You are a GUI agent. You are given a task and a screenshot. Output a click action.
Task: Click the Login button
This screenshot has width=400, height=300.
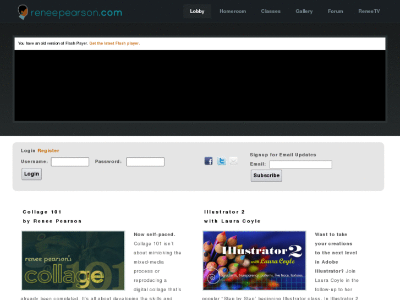31,174
